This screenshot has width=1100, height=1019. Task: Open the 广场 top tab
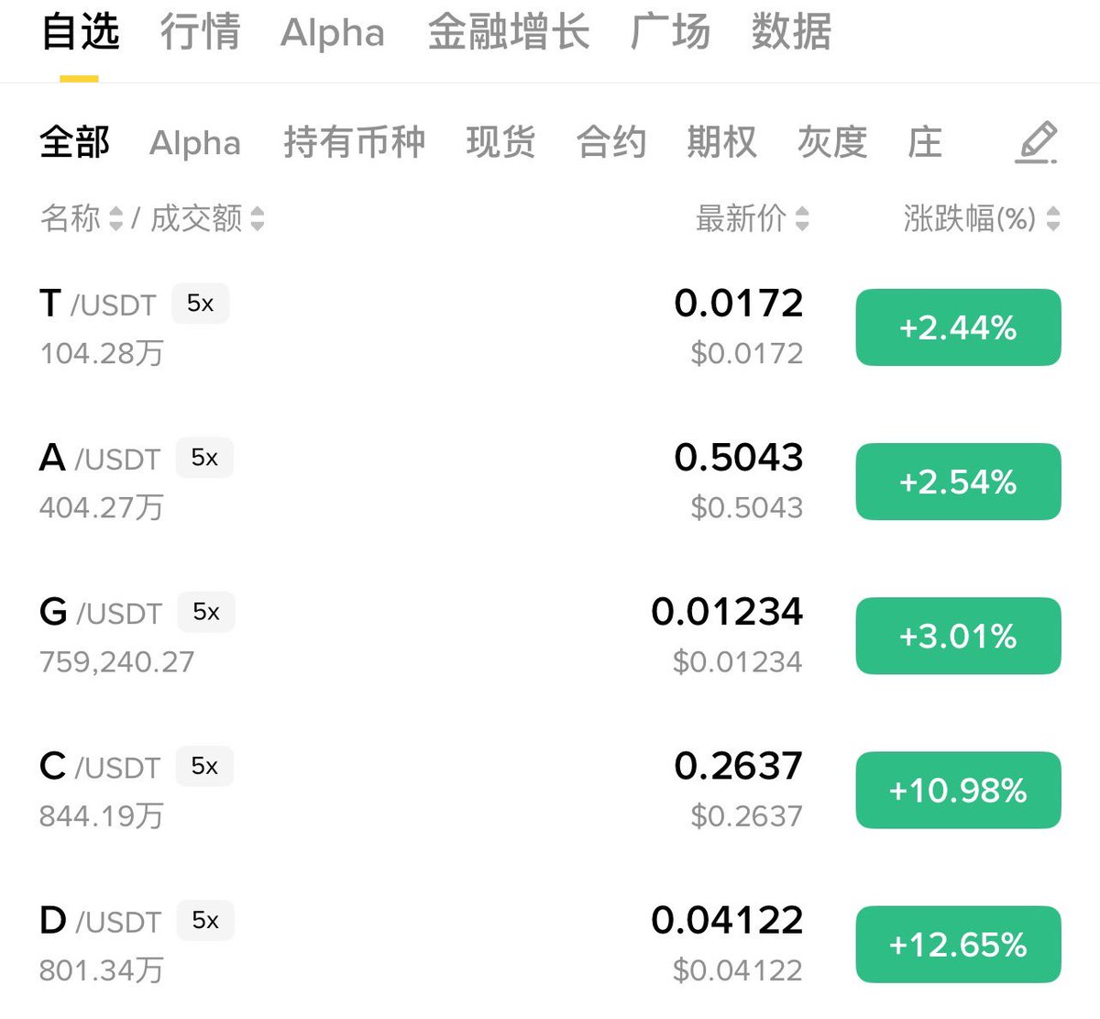670,32
